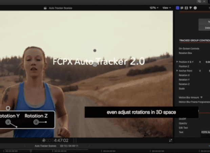Click the play button beside the timecode

44,140
